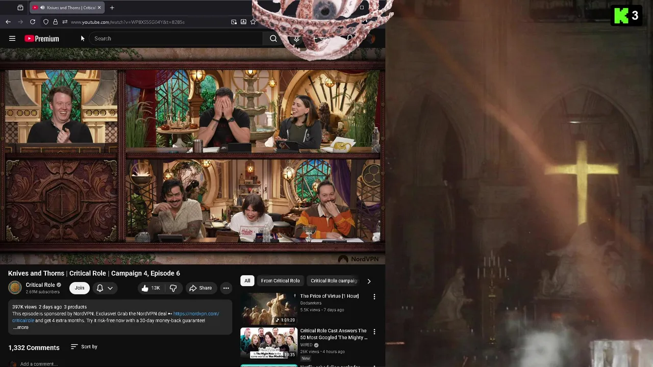653x367 pixels.
Task: Open WIRED Critical Role Cast thumbnail
Action: pyautogui.click(x=269, y=343)
